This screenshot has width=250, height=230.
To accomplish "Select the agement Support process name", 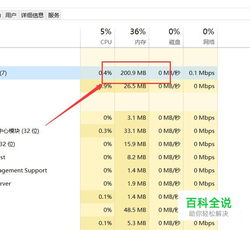I will click(23, 171).
